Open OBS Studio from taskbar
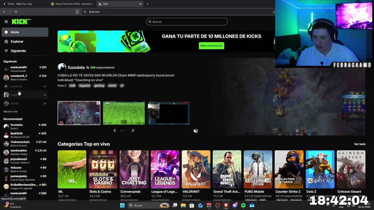The image size is (374, 210). (217, 205)
